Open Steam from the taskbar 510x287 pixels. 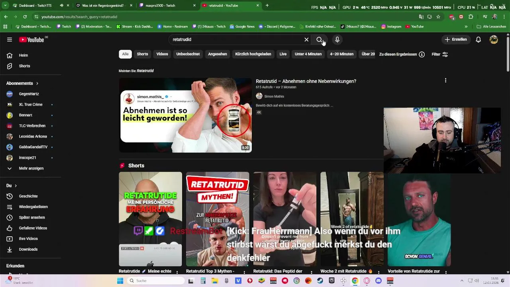click(320, 281)
